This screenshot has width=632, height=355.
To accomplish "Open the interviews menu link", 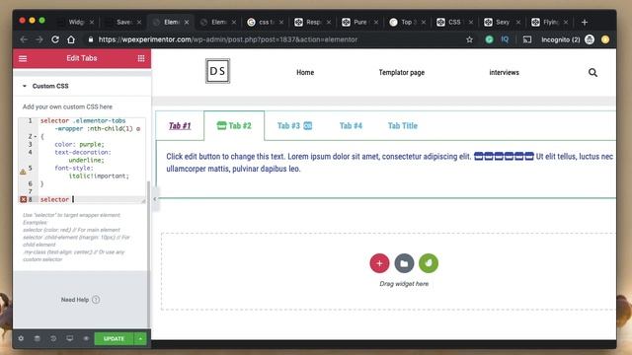I will tap(504, 72).
